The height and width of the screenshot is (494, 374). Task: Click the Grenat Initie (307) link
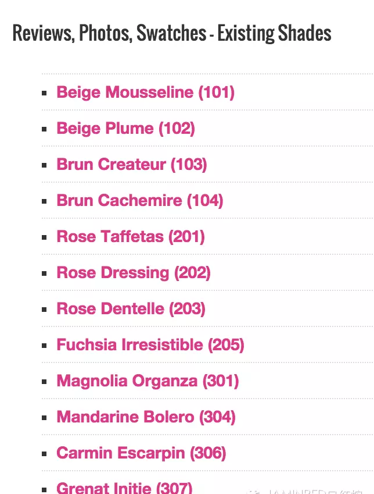(x=124, y=488)
